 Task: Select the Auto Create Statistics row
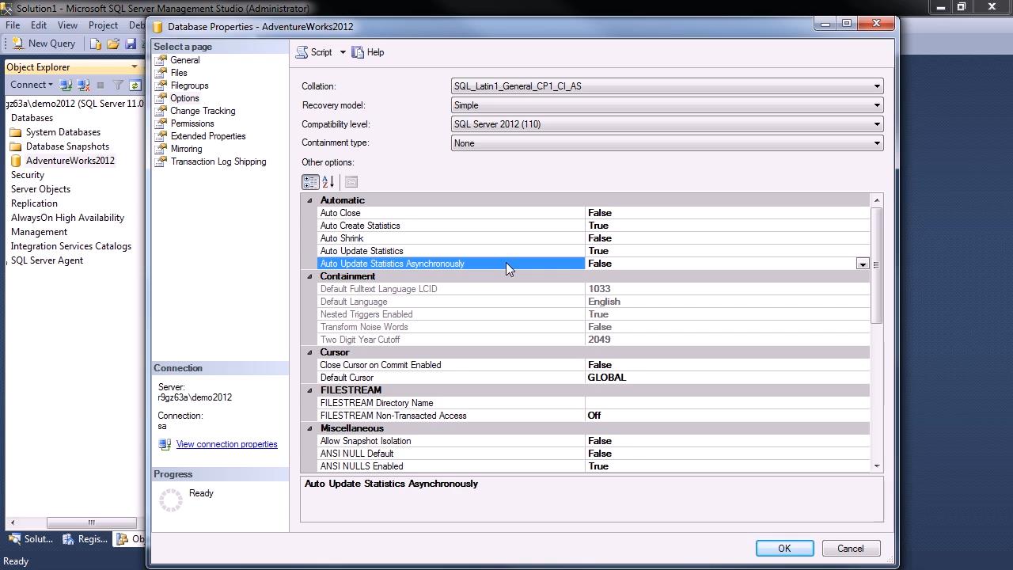pos(593,226)
